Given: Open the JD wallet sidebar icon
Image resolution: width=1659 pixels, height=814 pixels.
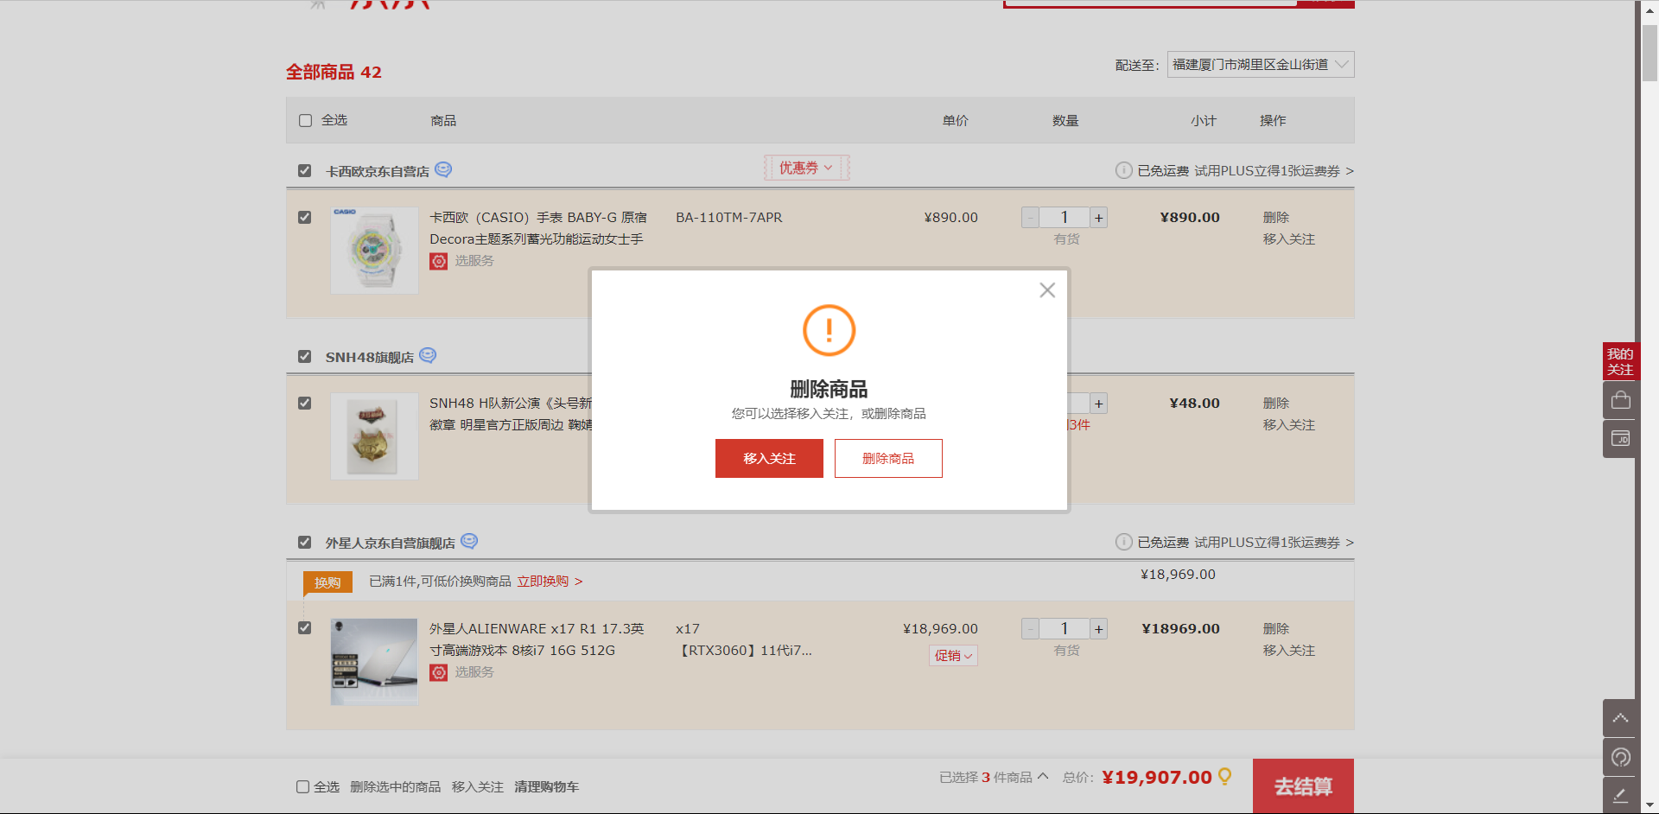Looking at the screenshot, I should pyautogui.click(x=1620, y=439).
